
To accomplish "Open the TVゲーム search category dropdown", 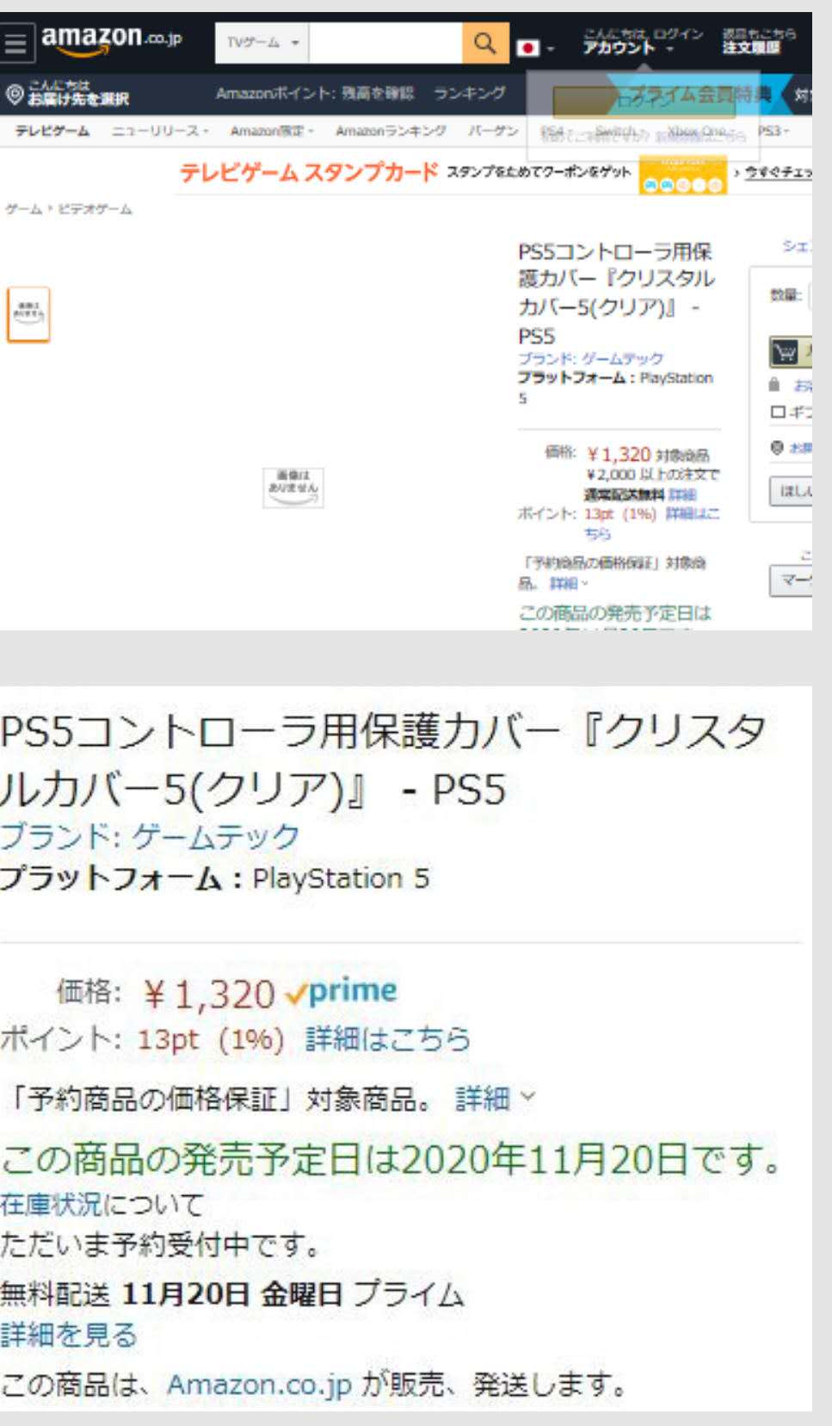I will (262, 43).
